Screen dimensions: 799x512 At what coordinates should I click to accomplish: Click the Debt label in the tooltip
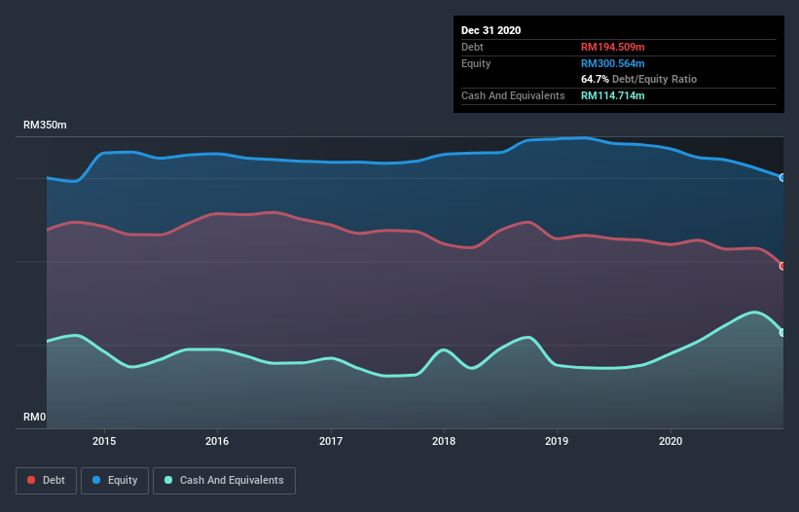pyautogui.click(x=472, y=47)
